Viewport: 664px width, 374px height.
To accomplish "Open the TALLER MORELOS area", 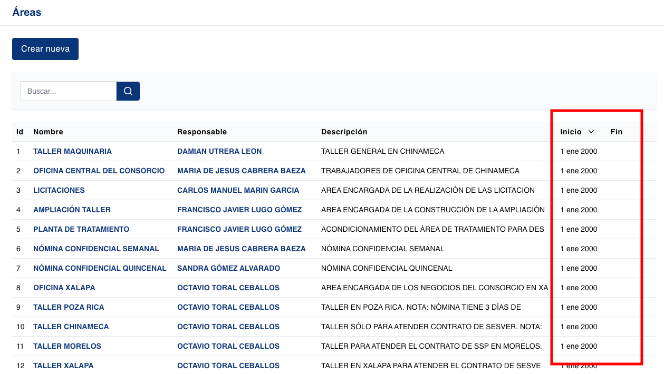I will 66,346.
